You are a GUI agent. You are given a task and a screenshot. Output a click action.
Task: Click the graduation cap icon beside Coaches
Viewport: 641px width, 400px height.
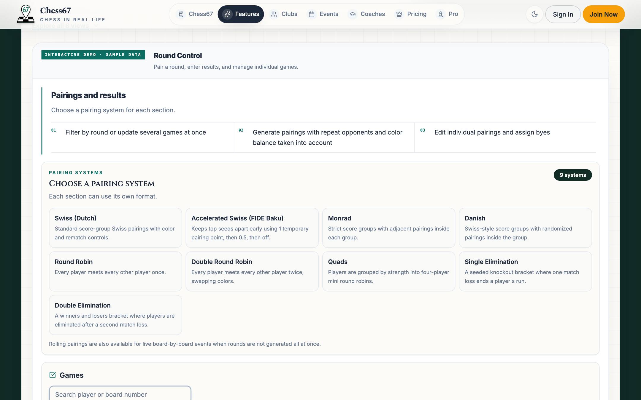pyautogui.click(x=353, y=14)
